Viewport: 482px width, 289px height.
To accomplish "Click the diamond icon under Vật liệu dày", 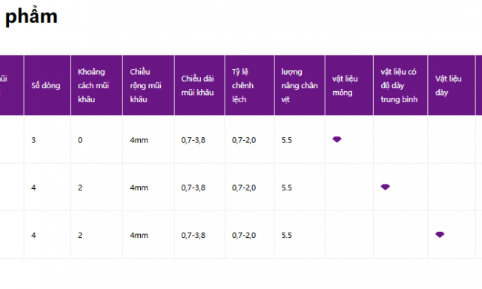I will tap(440, 235).
